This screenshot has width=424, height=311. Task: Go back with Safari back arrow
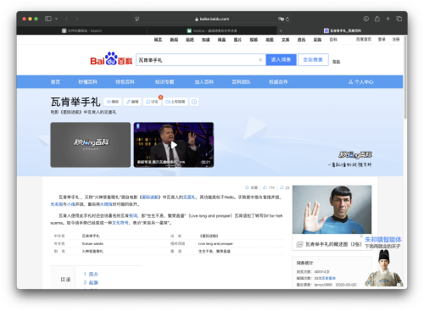pos(66,19)
